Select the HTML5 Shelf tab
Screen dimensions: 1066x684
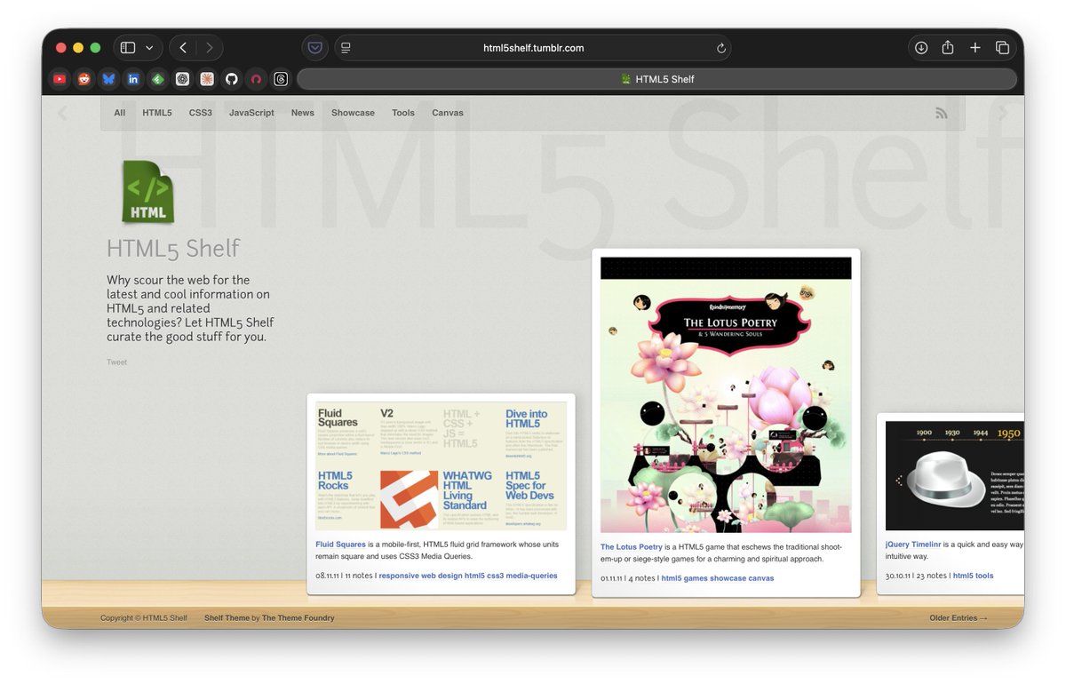(x=657, y=79)
